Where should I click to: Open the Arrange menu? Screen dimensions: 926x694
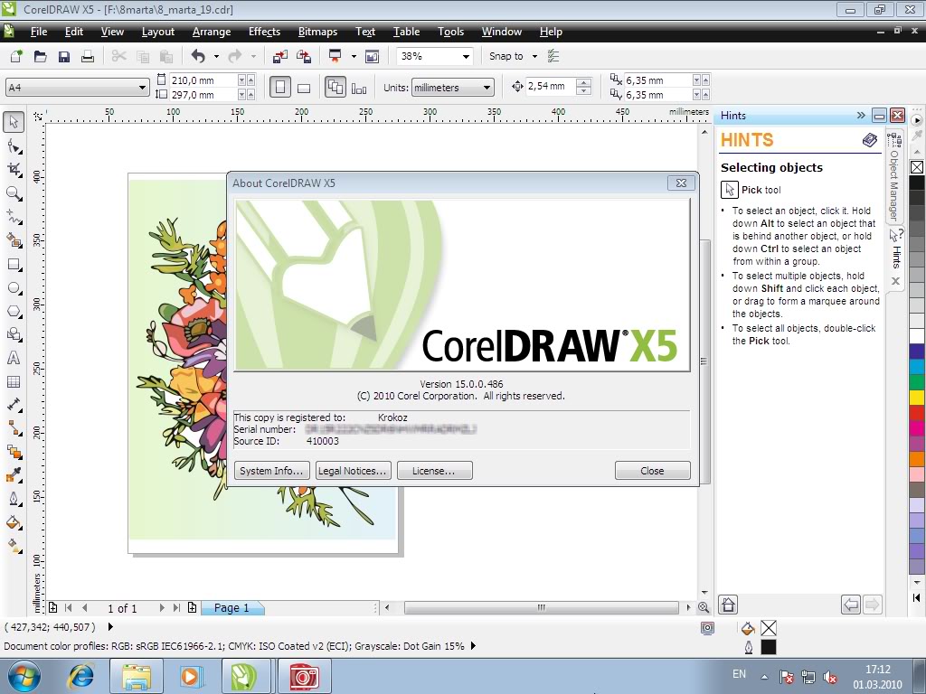pyautogui.click(x=211, y=32)
